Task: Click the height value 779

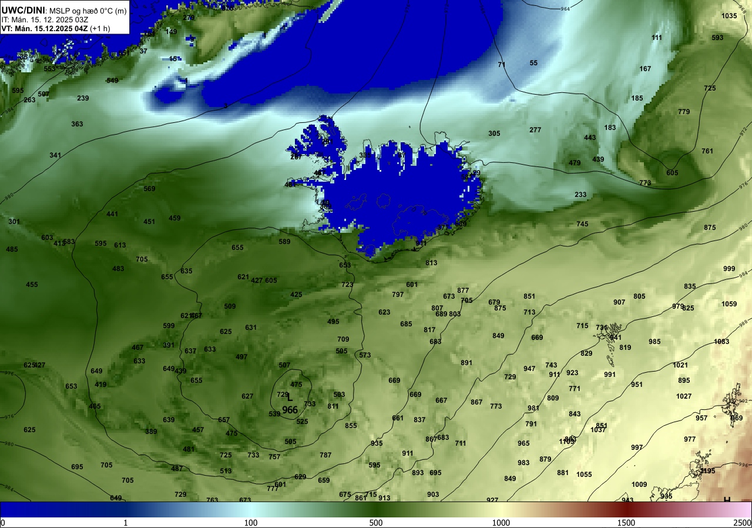Action: [684, 112]
